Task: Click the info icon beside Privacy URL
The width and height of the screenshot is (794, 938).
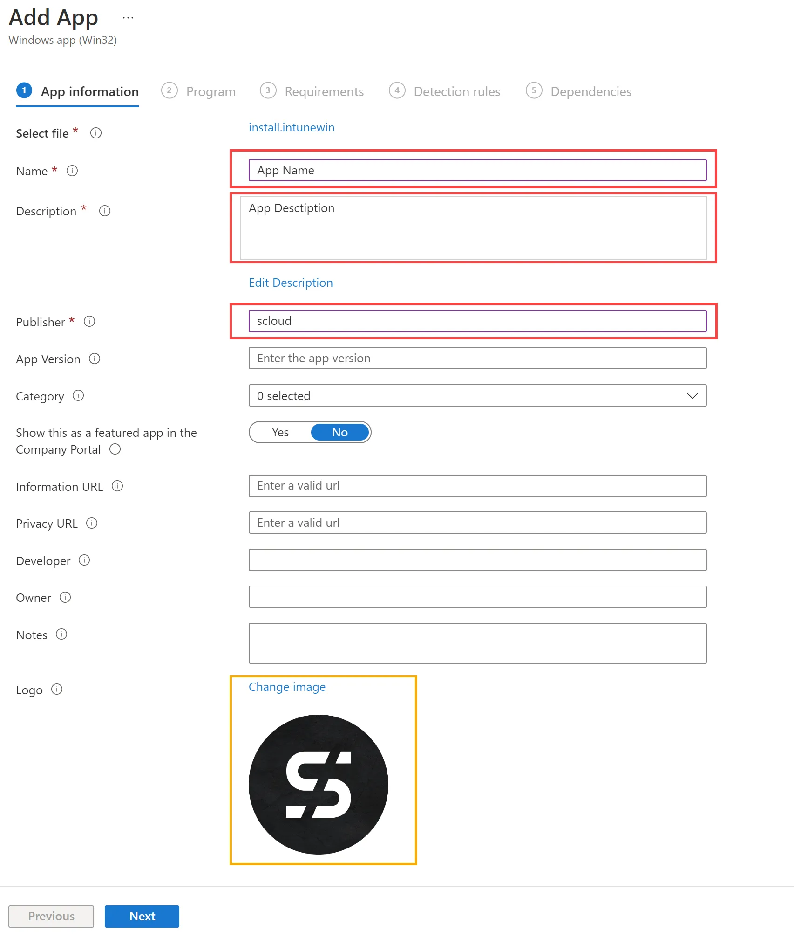Action: point(92,523)
